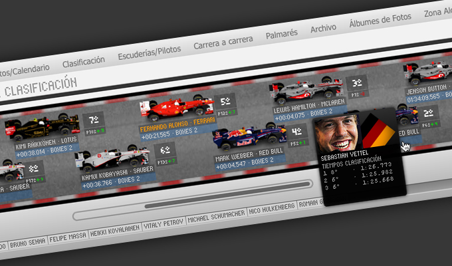Screen dimensions: 452x266
Task: Select Kamui Kobayashi's white Sauber car
Action: coord(112,158)
